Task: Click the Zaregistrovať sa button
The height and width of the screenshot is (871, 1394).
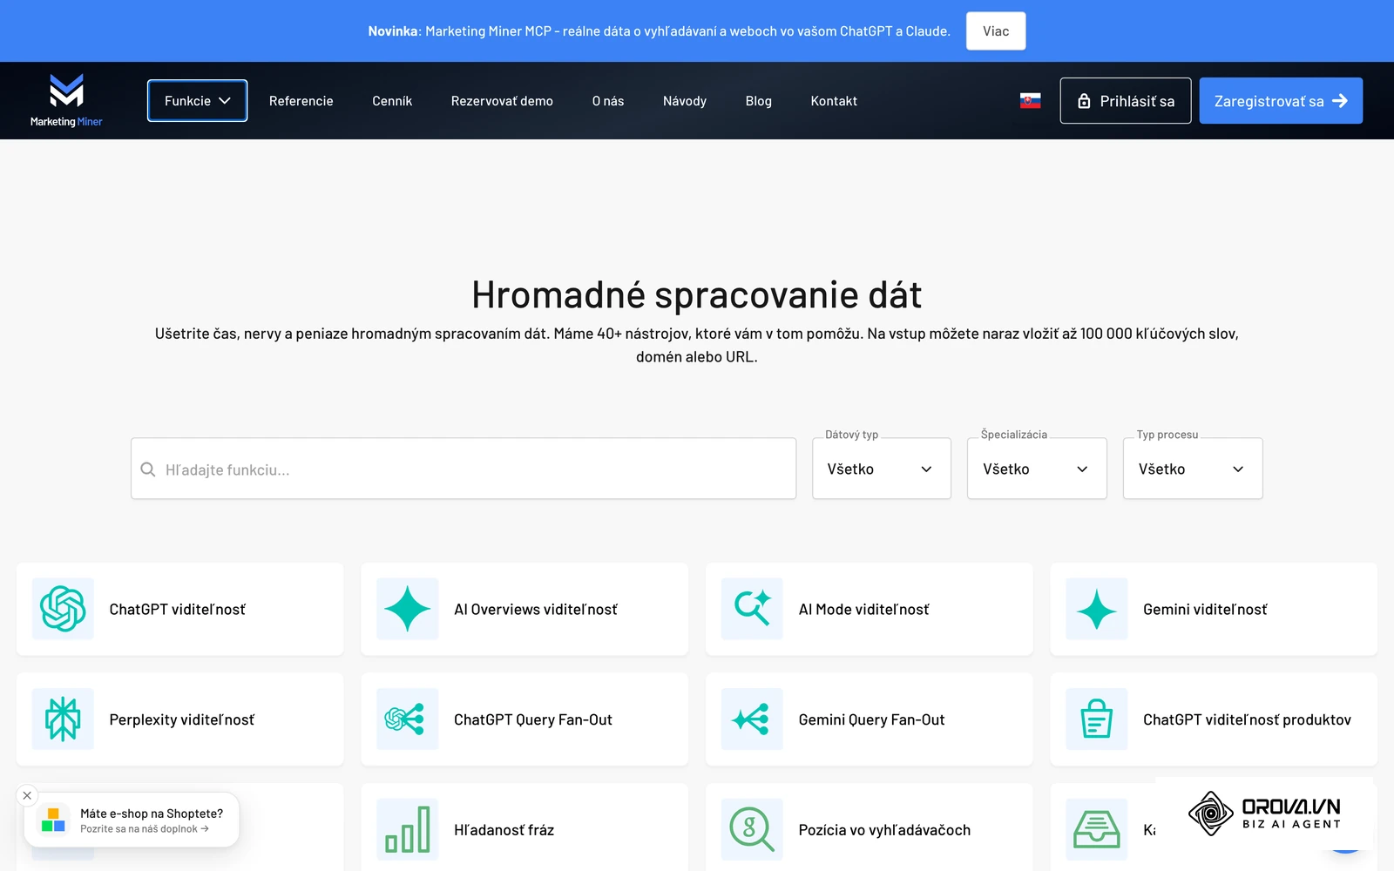Action: 1281,101
